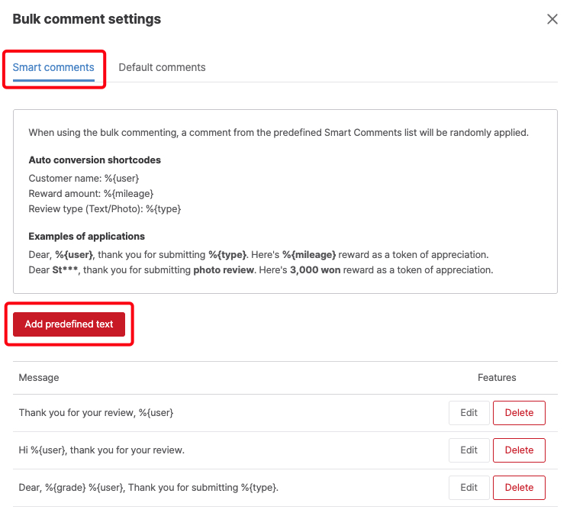Image resolution: width=570 pixels, height=516 pixels.
Task: Close the Bulk comment settings dialog
Action: coord(552,19)
